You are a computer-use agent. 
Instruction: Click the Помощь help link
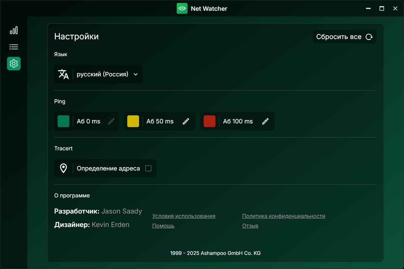coord(163,226)
